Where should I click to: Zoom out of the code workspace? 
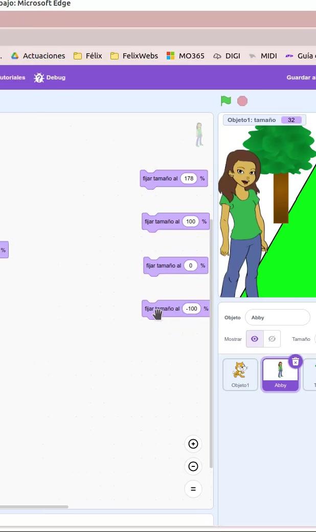(x=193, y=466)
